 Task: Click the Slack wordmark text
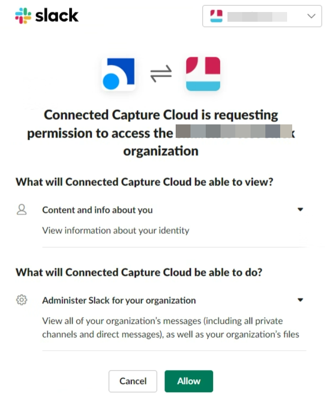pos(56,15)
